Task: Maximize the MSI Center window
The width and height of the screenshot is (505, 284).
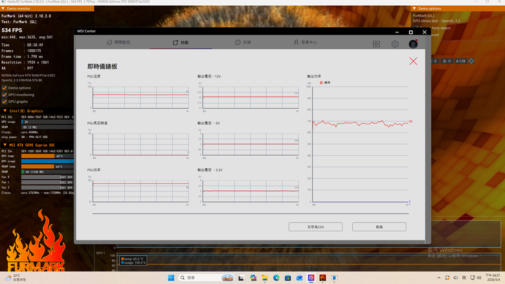Action: [x=410, y=32]
